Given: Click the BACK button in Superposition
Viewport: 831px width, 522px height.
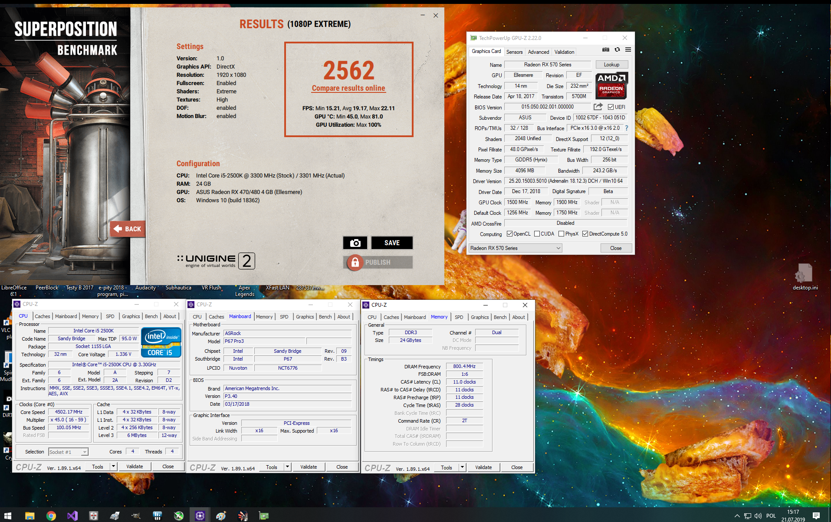Looking at the screenshot, I should [127, 229].
